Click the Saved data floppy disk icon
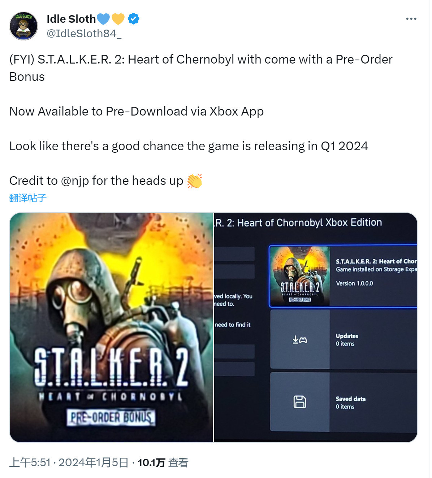Image resolution: width=432 pixels, height=478 pixels. (300, 402)
